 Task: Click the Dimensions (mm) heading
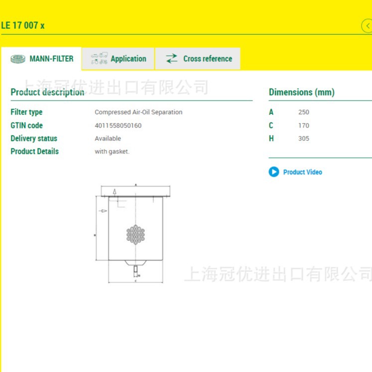pyautogui.click(x=302, y=92)
